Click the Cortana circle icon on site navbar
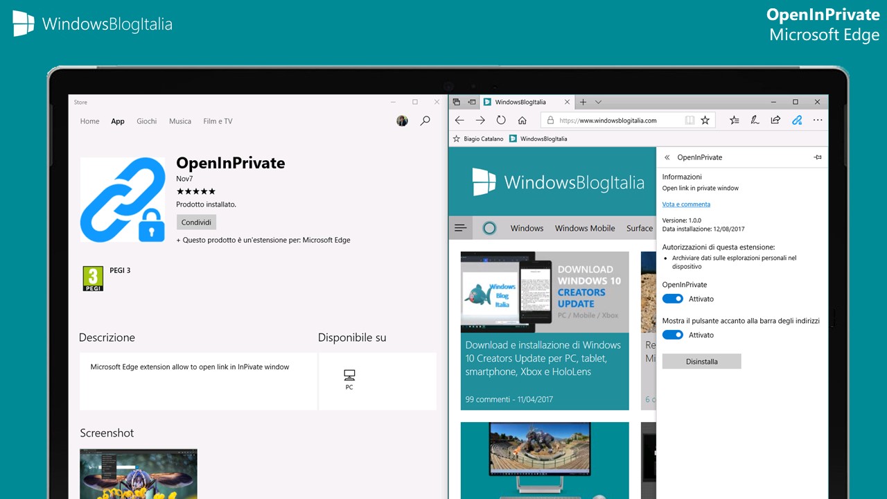Viewport: 887px width, 499px height. pyautogui.click(x=489, y=227)
